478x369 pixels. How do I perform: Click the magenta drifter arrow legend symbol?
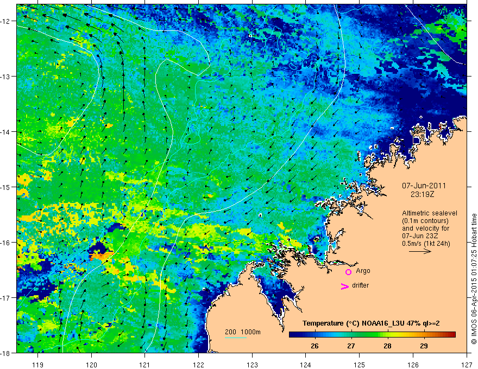[344, 286]
